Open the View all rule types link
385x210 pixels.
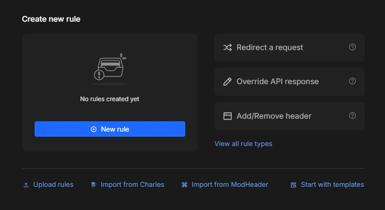pyautogui.click(x=243, y=143)
